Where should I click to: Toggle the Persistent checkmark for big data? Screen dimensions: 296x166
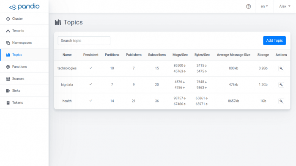click(91, 84)
